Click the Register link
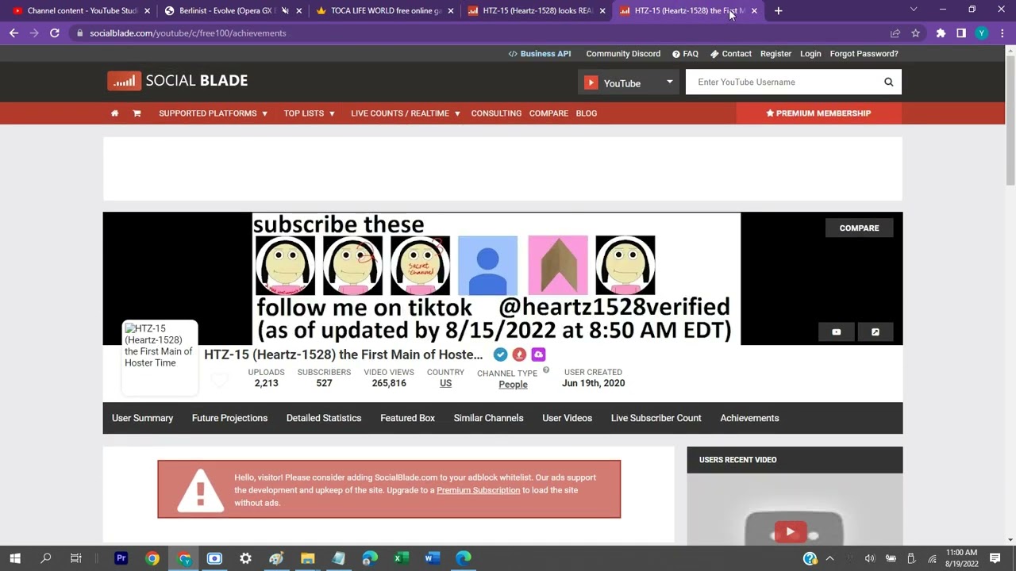The height and width of the screenshot is (571, 1016). tap(775, 54)
